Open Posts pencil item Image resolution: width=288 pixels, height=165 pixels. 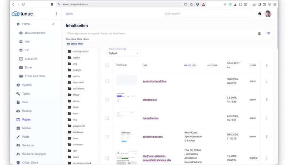pos(26,137)
